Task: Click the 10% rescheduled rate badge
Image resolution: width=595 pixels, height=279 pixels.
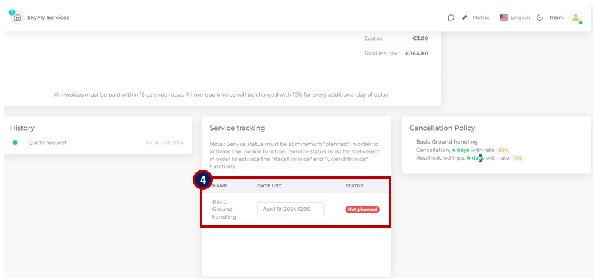Action: pos(517,158)
